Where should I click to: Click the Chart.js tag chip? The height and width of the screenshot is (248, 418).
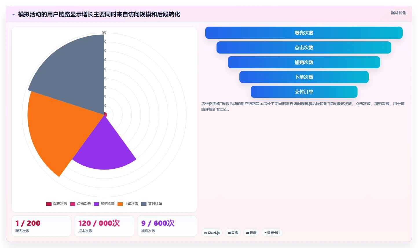point(212,233)
